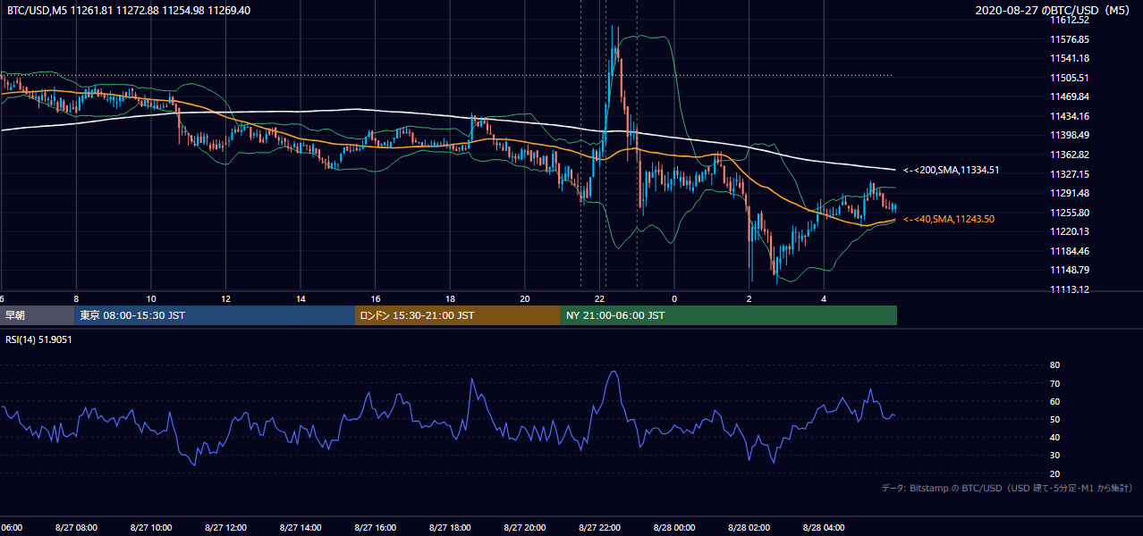Click the 200 SMA label 11334.51
The width and height of the screenshot is (1143, 536).
point(951,170)
